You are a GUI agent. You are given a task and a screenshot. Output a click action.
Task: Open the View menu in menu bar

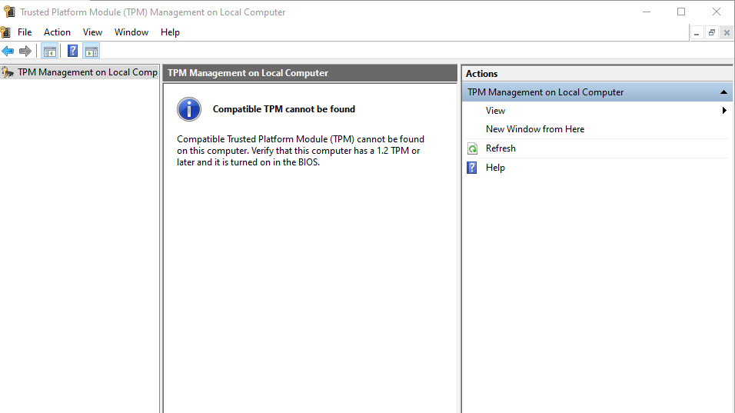point(92,32)
